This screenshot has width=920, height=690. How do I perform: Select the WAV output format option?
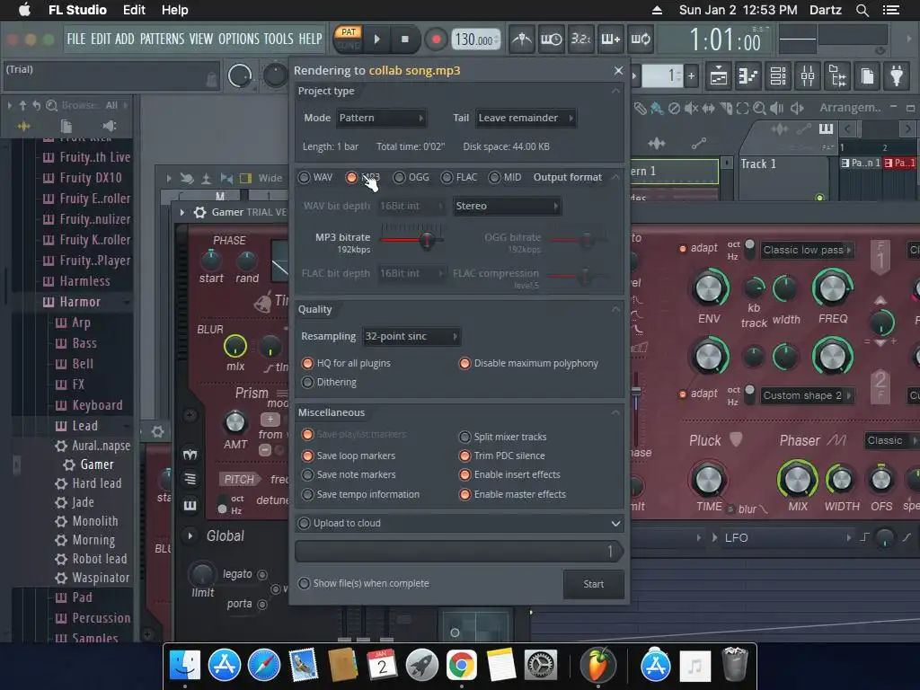pos(304,177)
